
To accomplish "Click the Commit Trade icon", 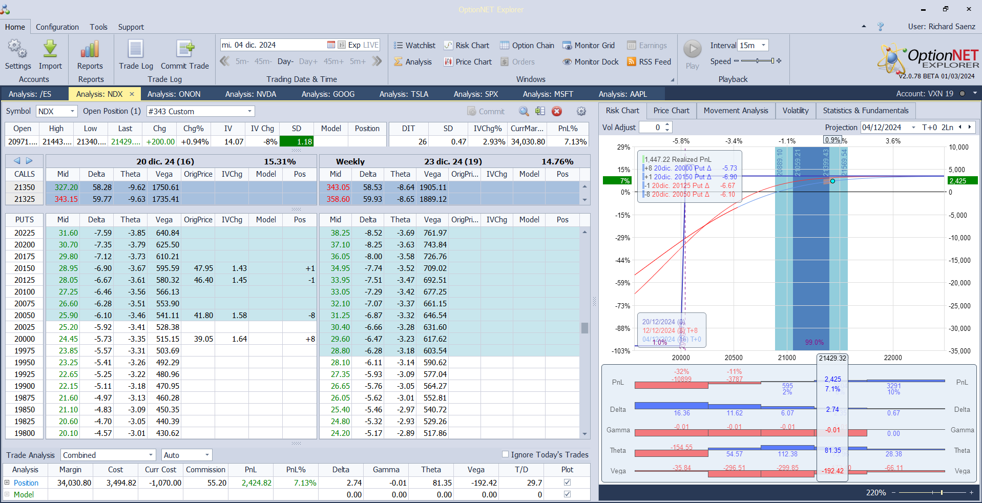I will tap(185, 49).
